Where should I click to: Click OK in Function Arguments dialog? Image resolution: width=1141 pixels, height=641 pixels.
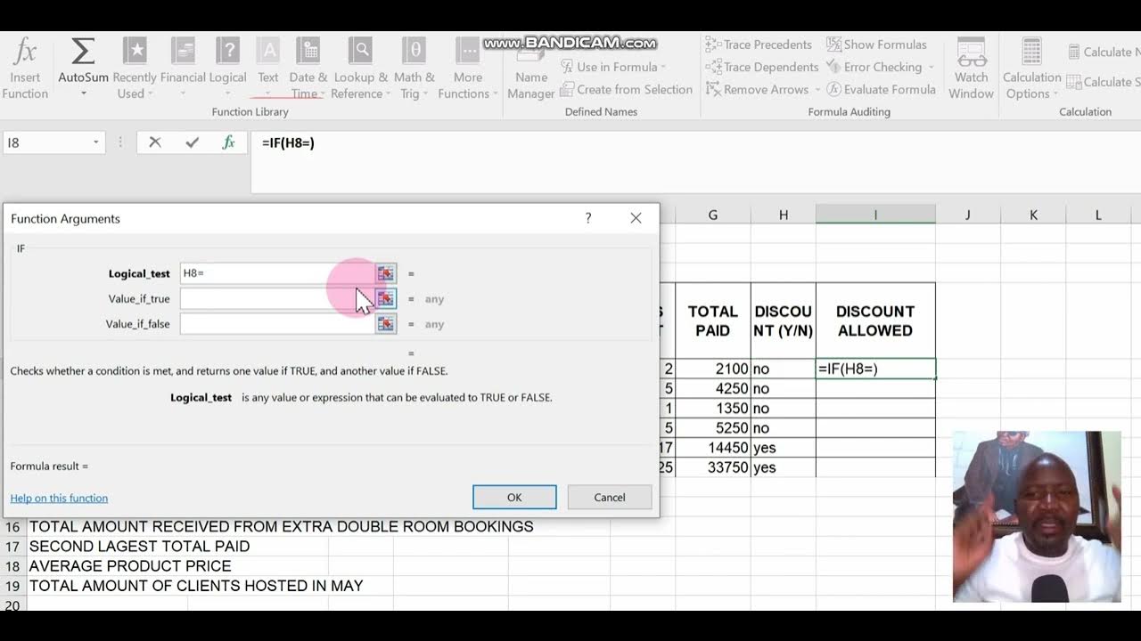click(514, 497)
